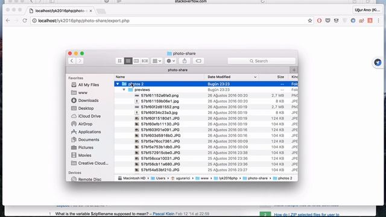Click the Finder Edit Tags button
The height and width of the screenshot is (217, 386).
(x=198, y=61)
